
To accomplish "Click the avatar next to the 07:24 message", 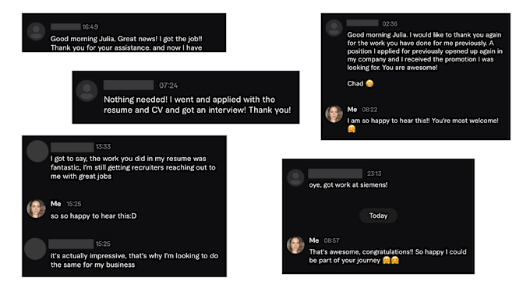I will 87,90.
